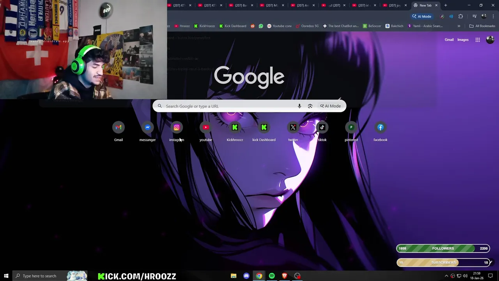This screenshot has height=281, width=499.
Task: Open Bakchich bookmark
Action: point(395,26)
